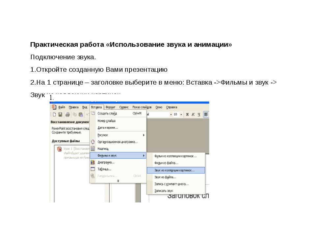This screenshot has width=316, height=237.
Task: Select Записать звук
Action: tap(176, 191)
